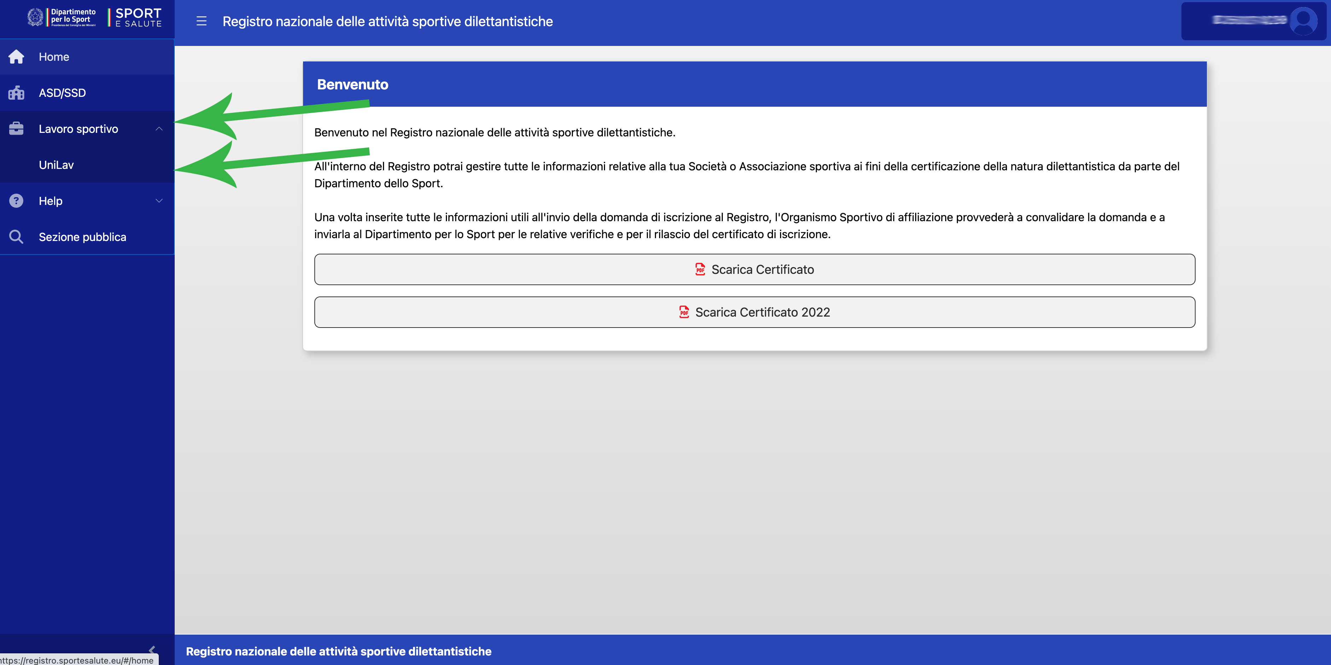Click the user avatar icon
The image size is (1331, 665).
tap(1303, 21)
